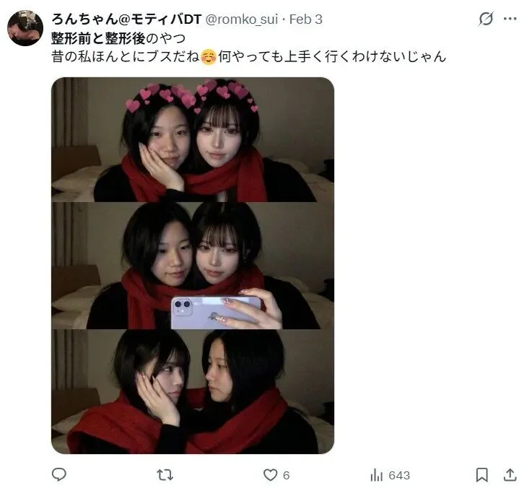
Task: Open the poster's profile avatar
Action: pyautogui.click(x=25, y=28)
